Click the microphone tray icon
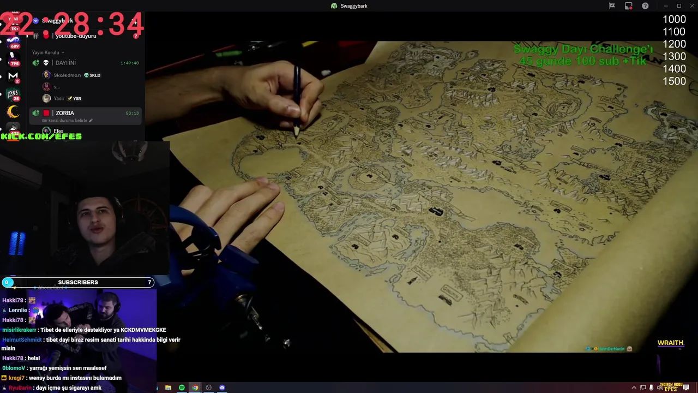Viewport: 698px width, 393px height. click(651, 388)
